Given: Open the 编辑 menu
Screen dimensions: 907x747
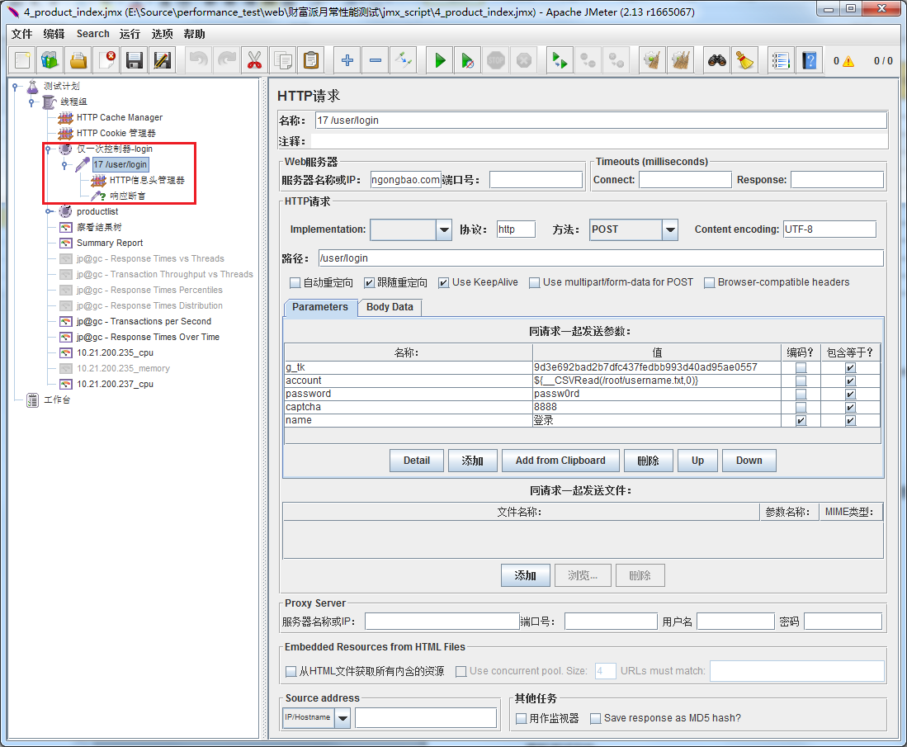Looking at the screenshot, I should point(54,34).
